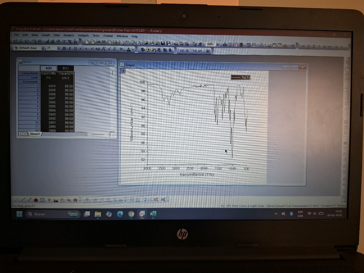Viewport: 364px width, 273px height.
Task: Click the New Project icon
Action: tap(87, 42)
